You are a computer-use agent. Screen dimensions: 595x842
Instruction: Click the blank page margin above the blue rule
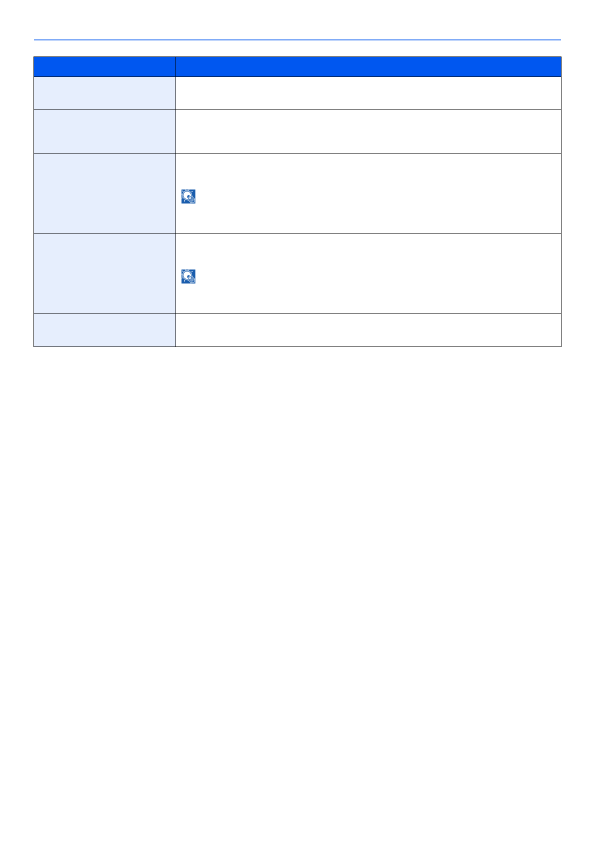coord(297,20)
